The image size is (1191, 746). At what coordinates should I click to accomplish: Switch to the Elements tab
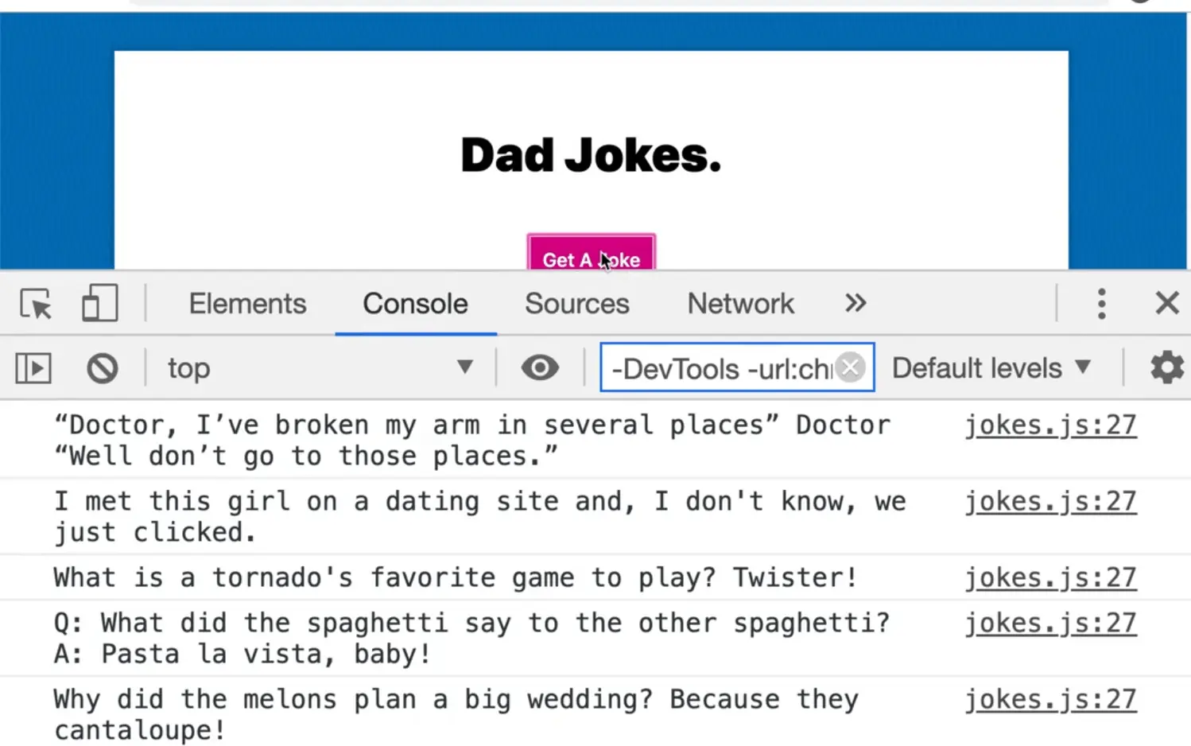click(247, 304)
